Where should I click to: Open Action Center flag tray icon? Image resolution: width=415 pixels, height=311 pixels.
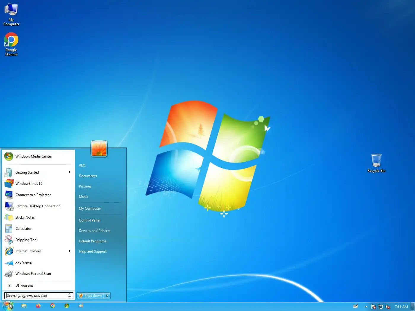373,307
